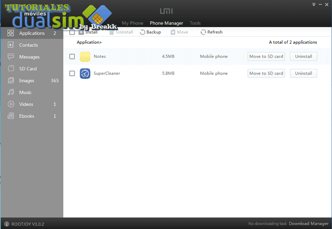Click the info icon beside ROOTJOY version
Viewport: 332px width, 229px height.
[x=7, y=224]
